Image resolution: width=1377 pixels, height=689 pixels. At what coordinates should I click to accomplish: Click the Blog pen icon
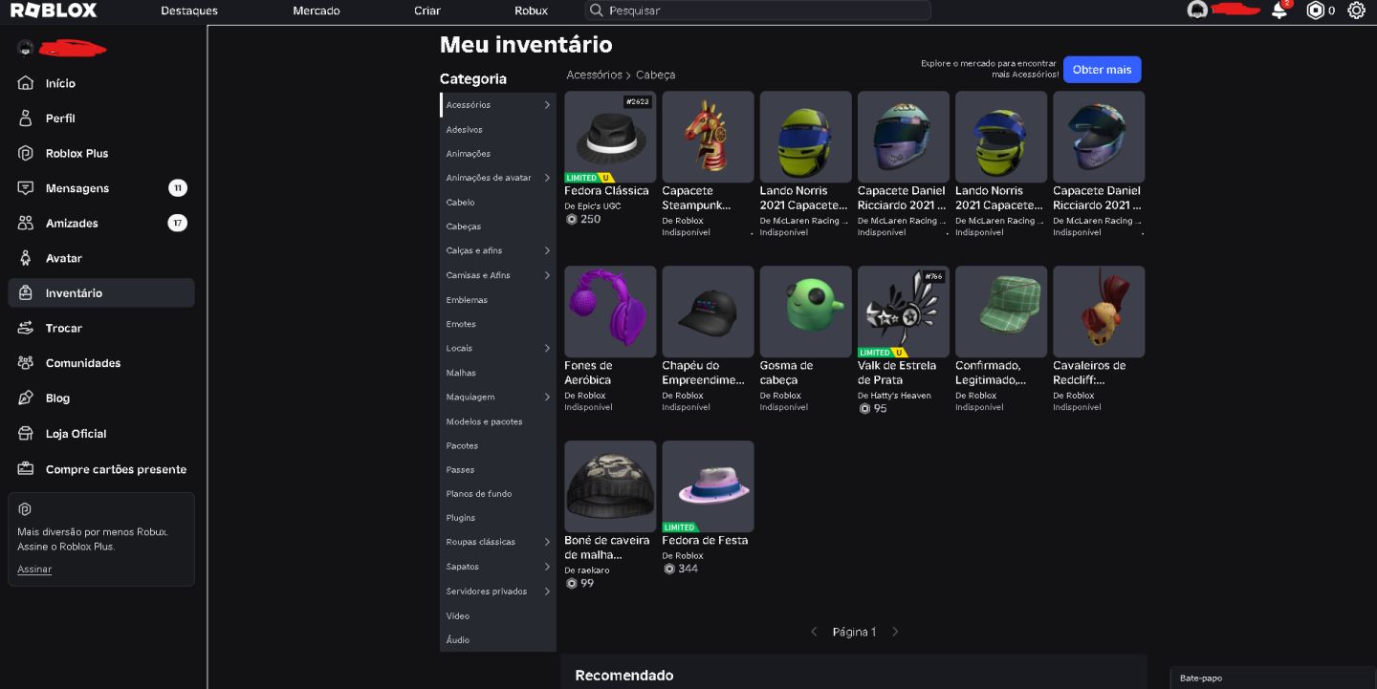26,398
